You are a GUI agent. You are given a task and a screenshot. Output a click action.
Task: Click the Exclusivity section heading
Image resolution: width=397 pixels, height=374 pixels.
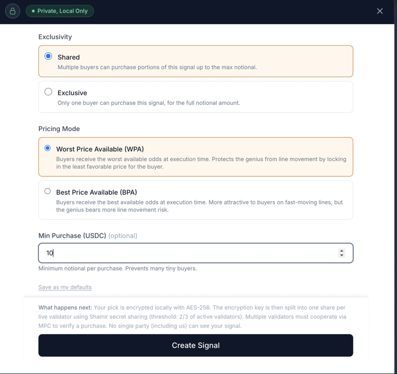tap(55, 37)
